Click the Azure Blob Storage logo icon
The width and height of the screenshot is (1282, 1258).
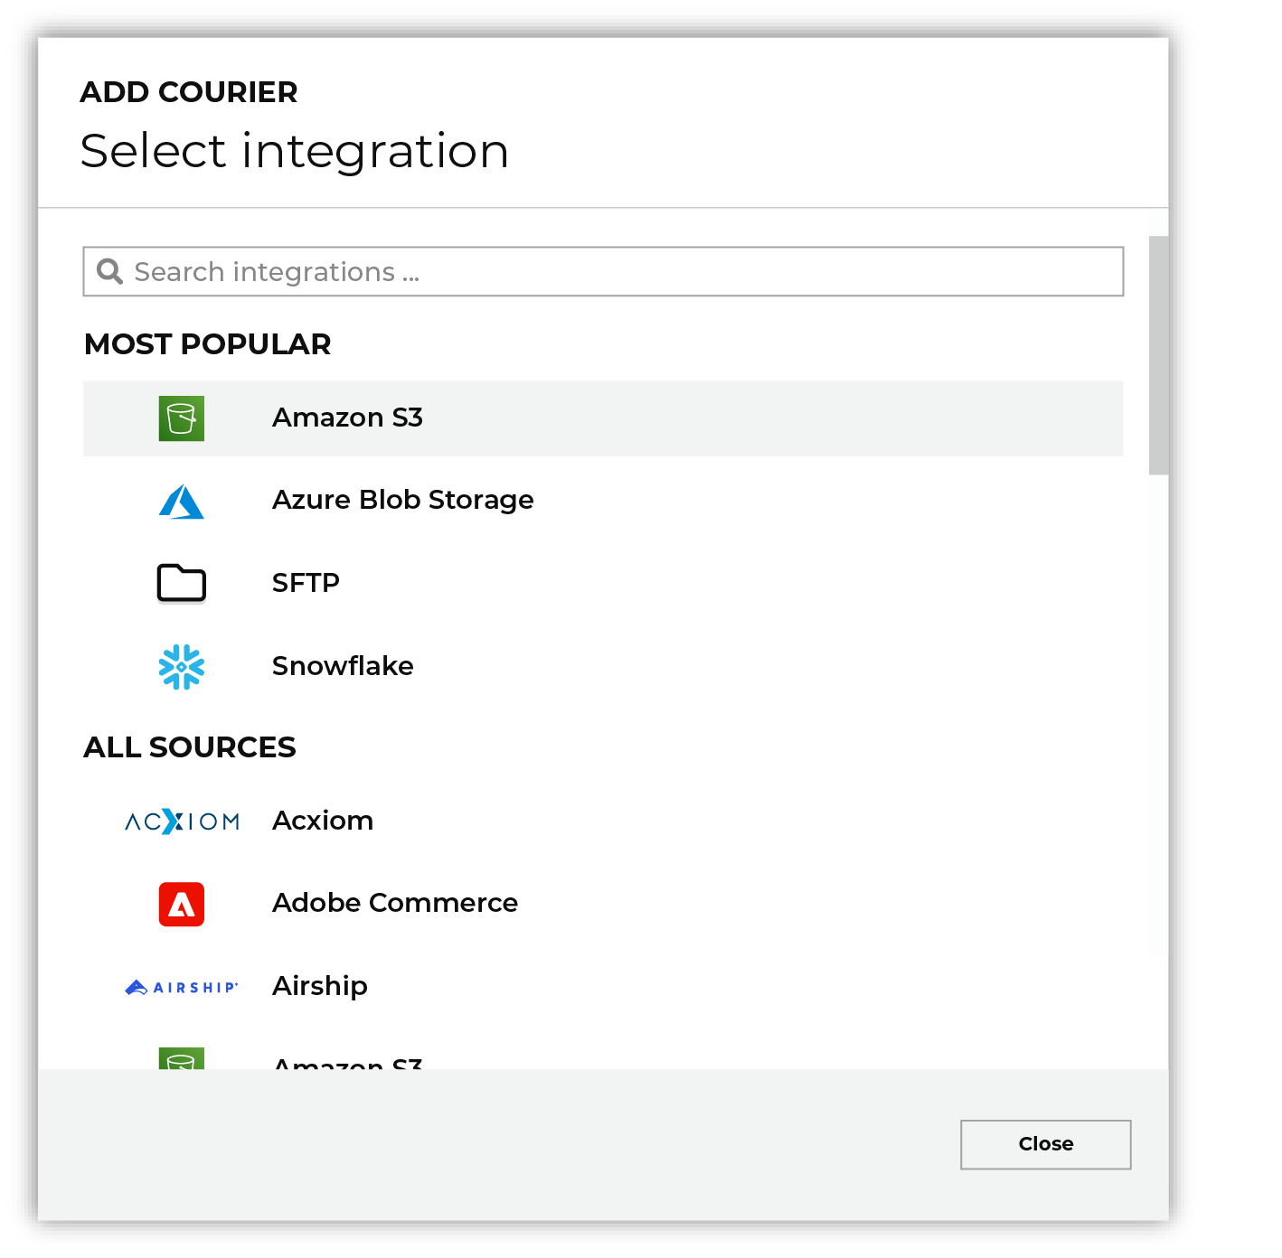(x=181, y=502)
